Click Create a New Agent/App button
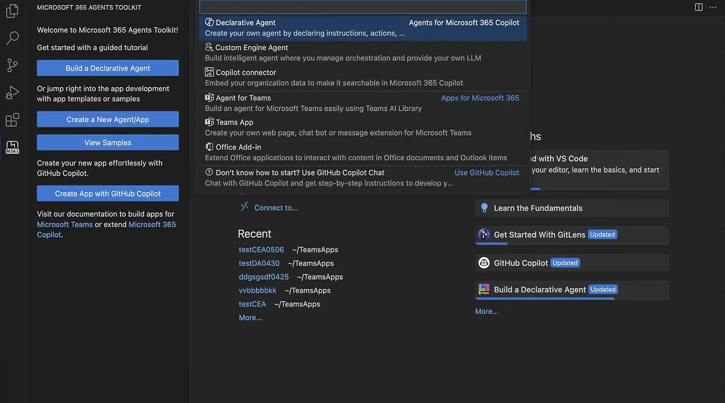 pyautogui.click(x=108, y=119)
